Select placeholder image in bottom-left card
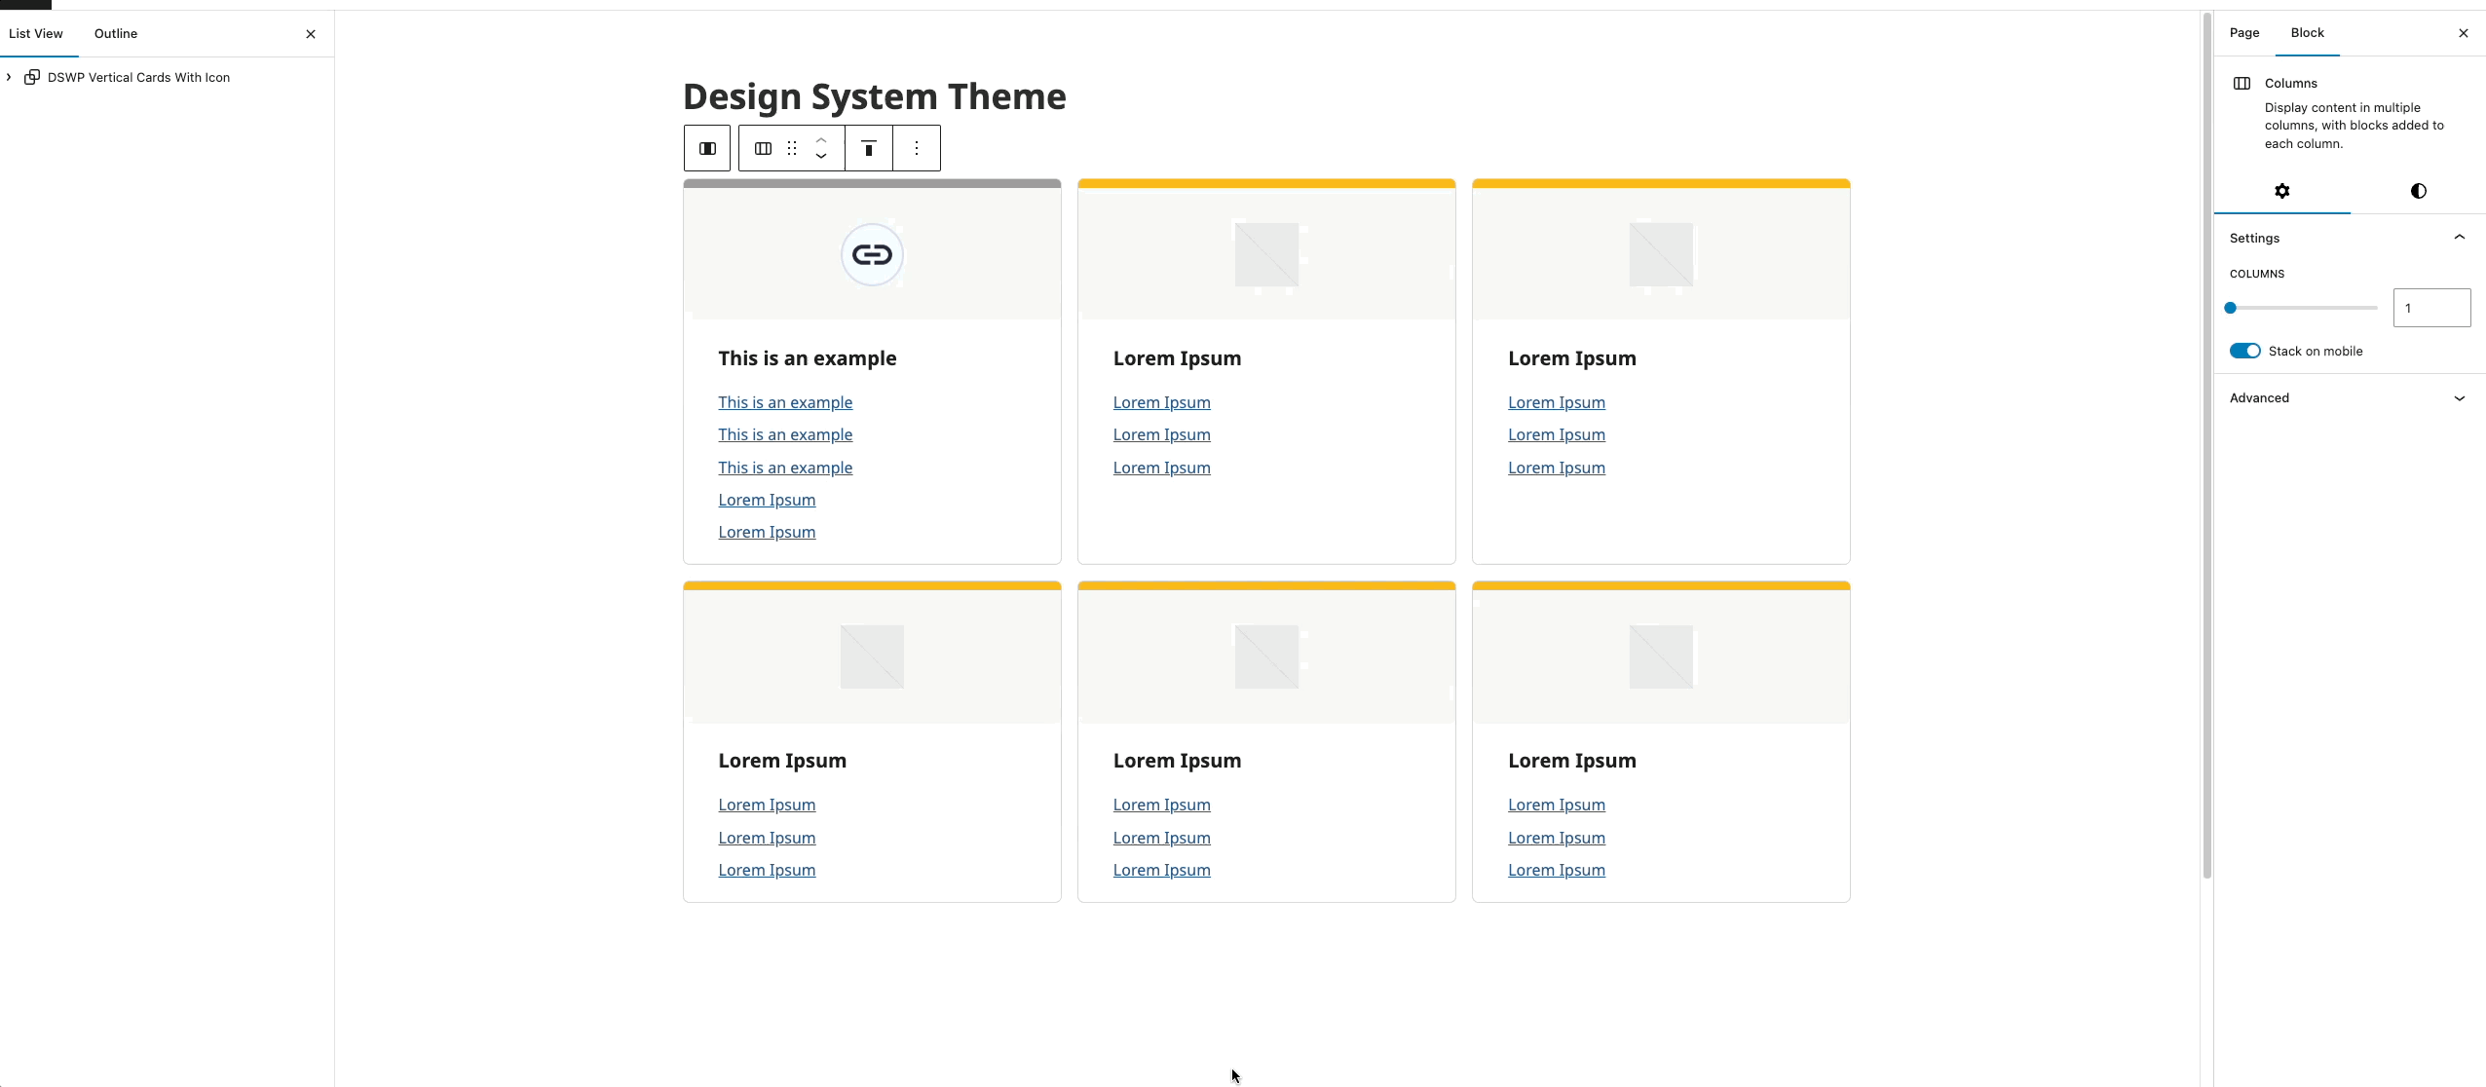Image resolution: width=2486 pixels, height=1087 pixels. point(872,657)
